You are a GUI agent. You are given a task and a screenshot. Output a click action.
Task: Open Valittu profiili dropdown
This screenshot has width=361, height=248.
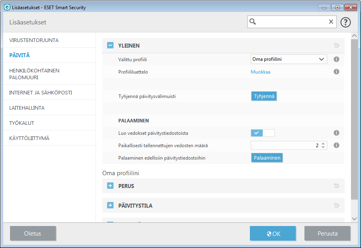(x=289, y=59)
